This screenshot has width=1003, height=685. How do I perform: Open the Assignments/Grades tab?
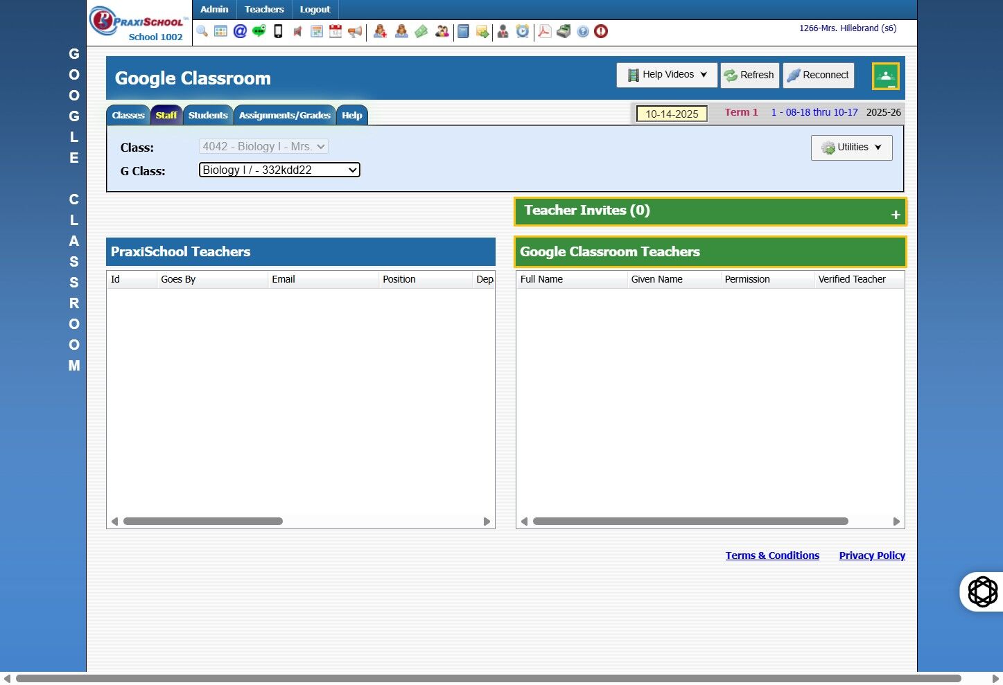tap(285, 115)
